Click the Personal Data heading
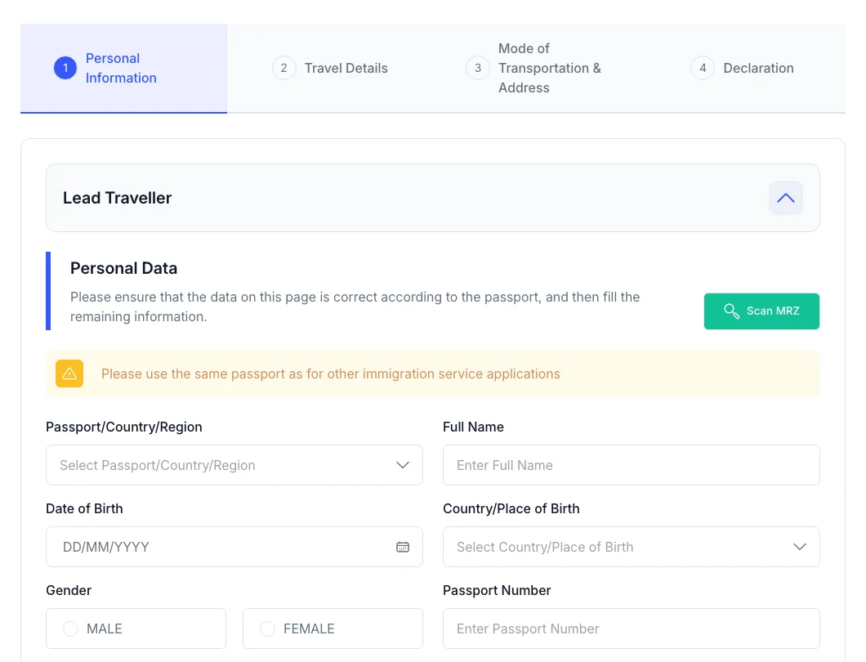 tap(123, 268)
